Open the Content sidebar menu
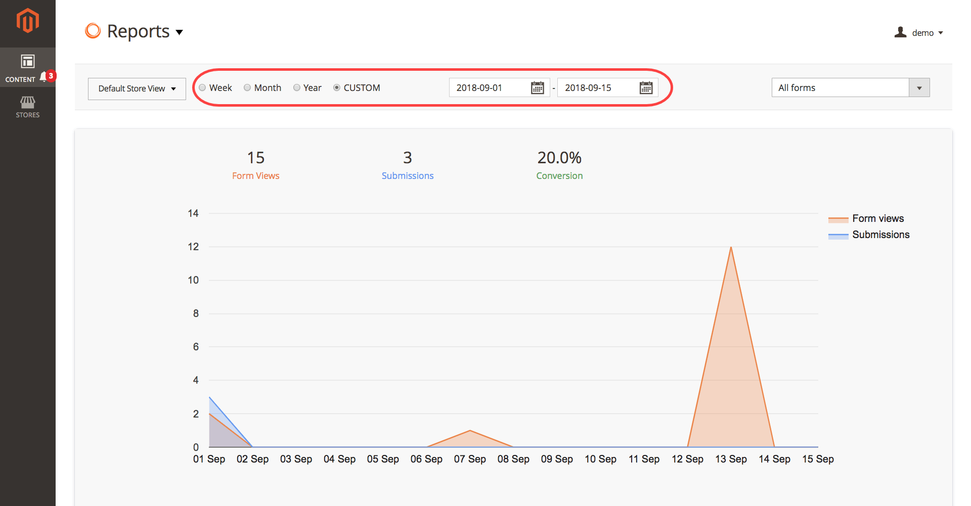971x506 pixels. [27, 68]
